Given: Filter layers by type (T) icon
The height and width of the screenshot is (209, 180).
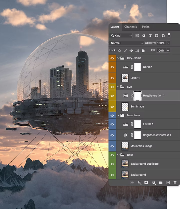Looking at the screenshot, I should [x=150, y=36].
